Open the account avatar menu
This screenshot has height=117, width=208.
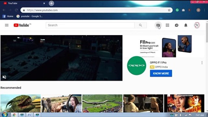coord(197,25)
